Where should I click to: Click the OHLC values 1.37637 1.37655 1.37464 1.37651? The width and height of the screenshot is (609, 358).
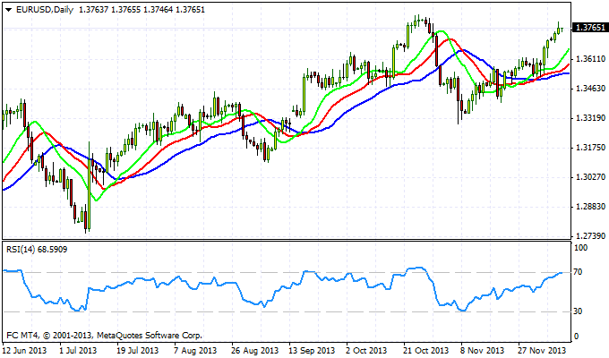coord(142,10)
